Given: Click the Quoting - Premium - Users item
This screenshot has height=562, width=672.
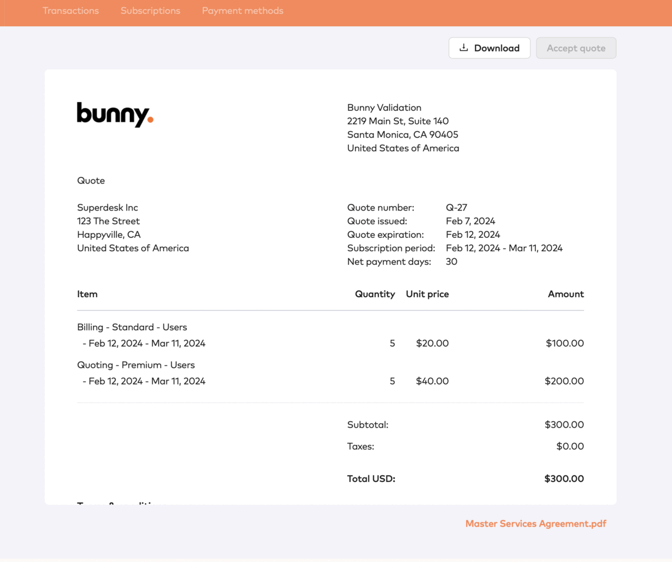Looking at the screenshot, I should [x=136, y=365].
